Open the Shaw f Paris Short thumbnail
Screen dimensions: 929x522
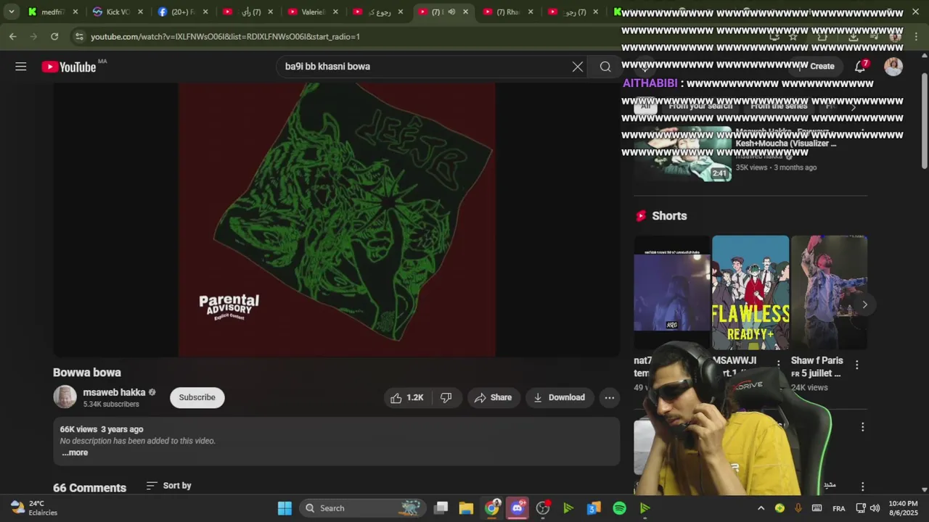click(x=829, y=293)
